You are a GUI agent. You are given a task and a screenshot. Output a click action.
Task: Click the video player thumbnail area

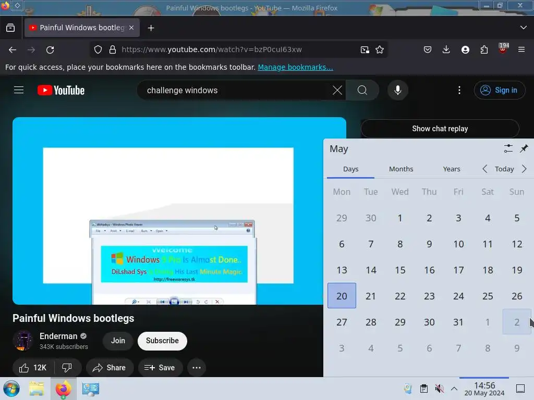[167, 211]
